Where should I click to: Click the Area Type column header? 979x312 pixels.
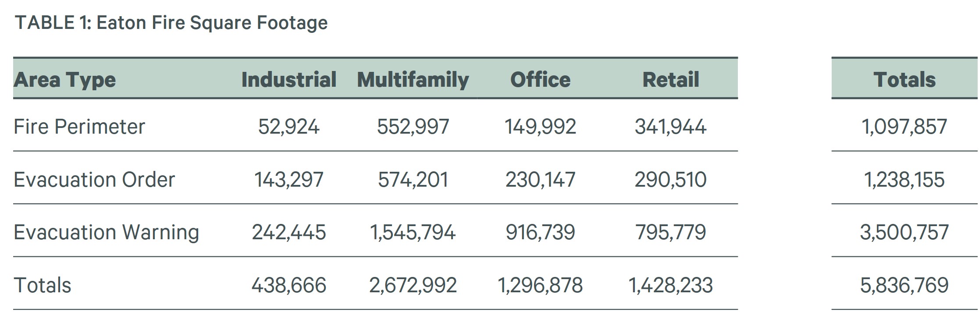pyautogui.click(x=65, y=80)
